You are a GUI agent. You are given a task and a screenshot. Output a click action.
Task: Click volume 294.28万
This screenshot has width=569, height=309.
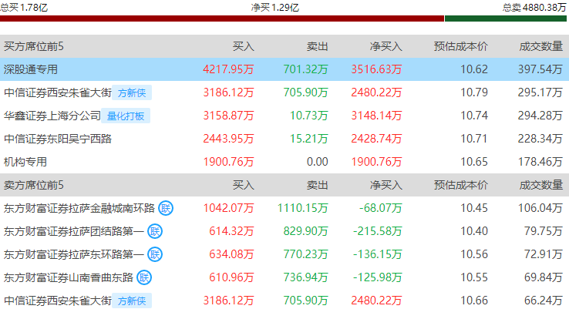point(540,116)
